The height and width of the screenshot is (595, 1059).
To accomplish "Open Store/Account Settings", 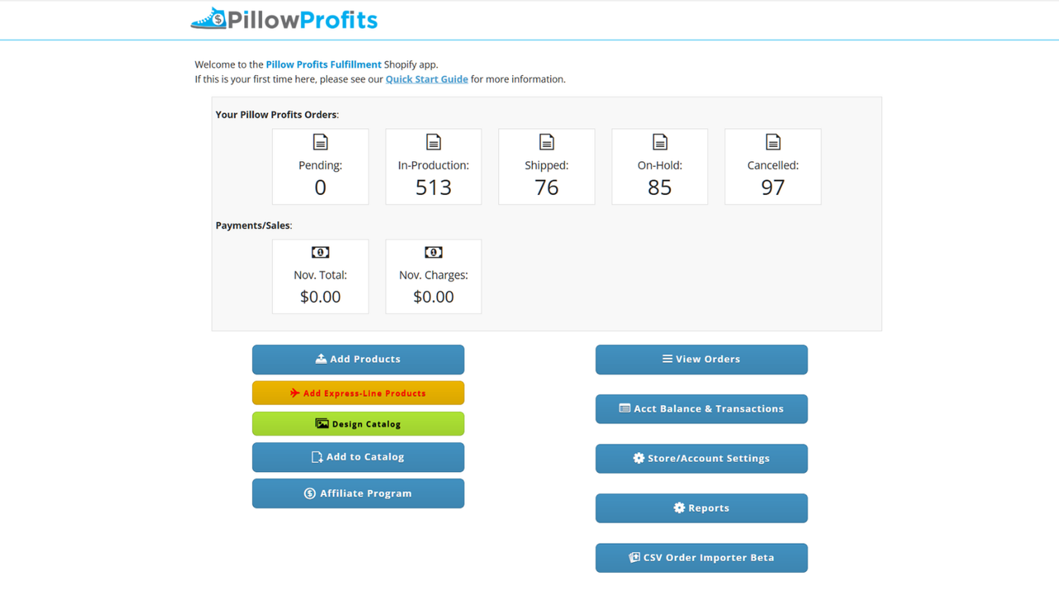I will pos(702,459).
